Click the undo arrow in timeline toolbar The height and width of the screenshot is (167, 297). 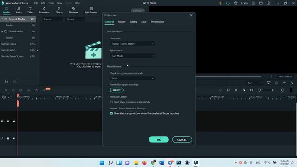coord(6,90)
